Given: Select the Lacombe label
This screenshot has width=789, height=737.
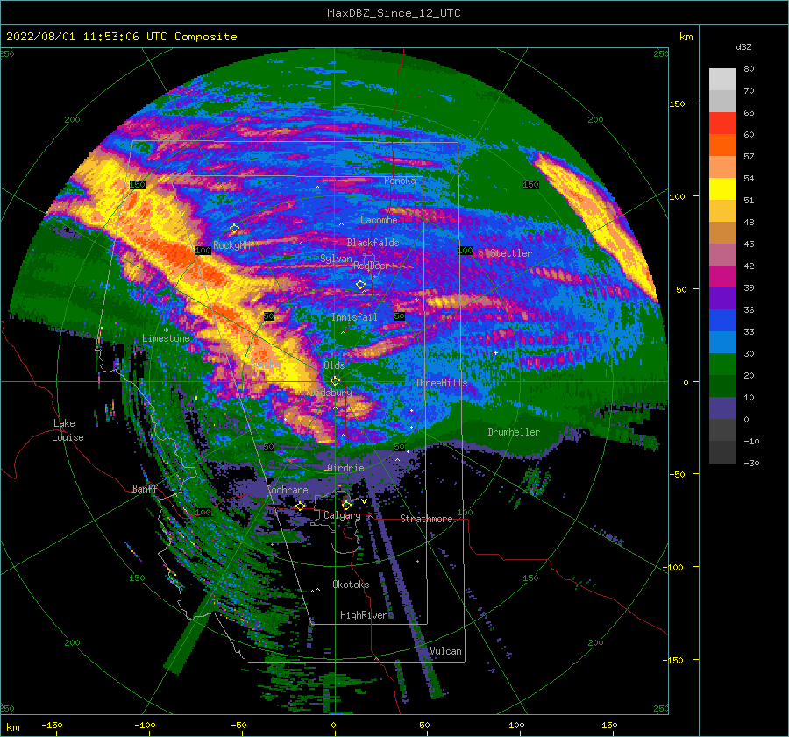Looking at the screenshot, I should (x=379, y=220).
